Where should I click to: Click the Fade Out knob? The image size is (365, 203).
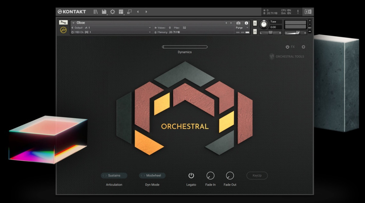pos(230,175)
